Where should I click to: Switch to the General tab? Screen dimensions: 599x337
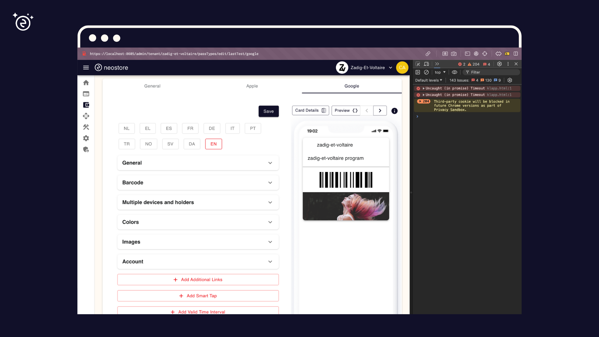[x=152, y=86]
